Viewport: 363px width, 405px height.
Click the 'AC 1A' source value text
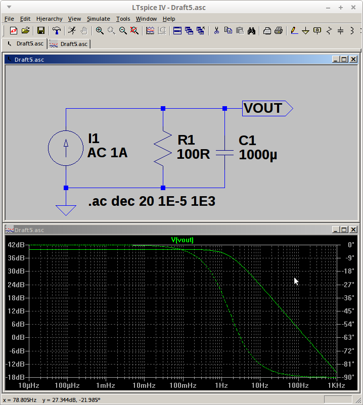coord(107,153)
